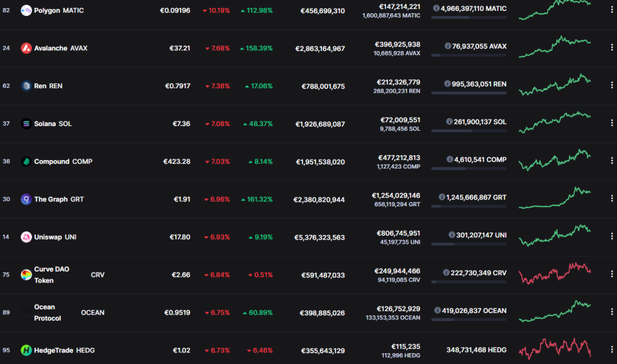Viewport: 617px width, 364px height.
Task: Click The Graph volume €1,254,029,146
Action: pyautogui.click(x=396, y=195)
